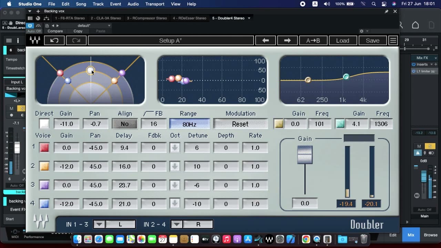Open macOS Spotlight search icon
Image resolution: width=441 pixels, height=248 pixels.
pos(373,4)
